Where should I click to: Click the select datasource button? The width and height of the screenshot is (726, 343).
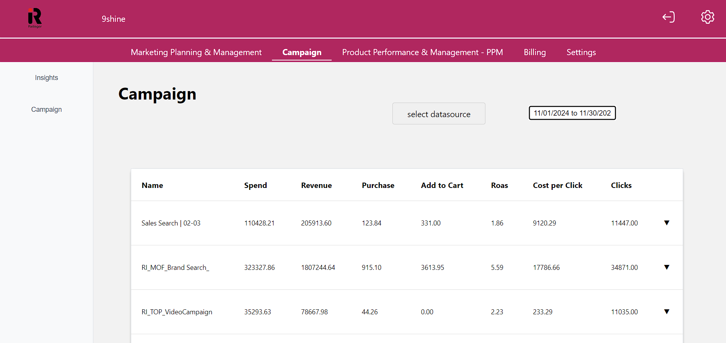coord(439,114)
